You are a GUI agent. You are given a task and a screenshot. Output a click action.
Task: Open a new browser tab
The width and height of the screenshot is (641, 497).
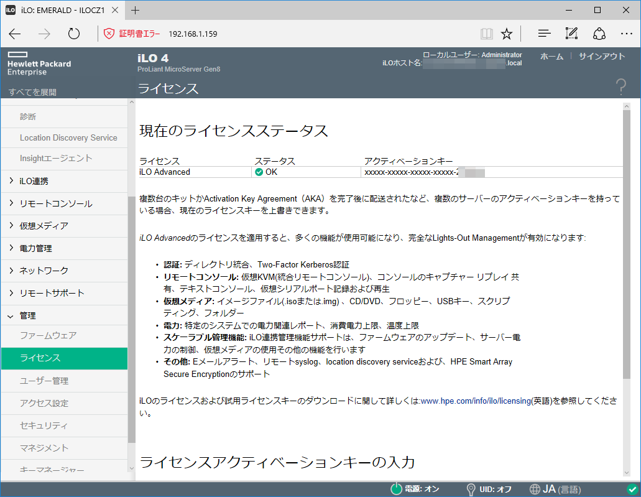point(136,10)
